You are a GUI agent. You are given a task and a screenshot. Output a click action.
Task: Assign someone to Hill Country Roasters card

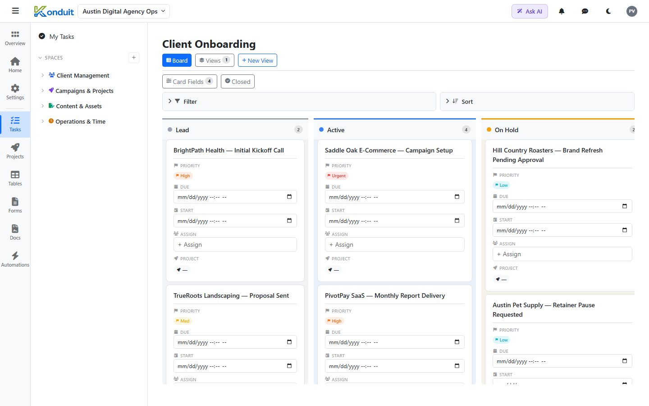click(562, 254)
